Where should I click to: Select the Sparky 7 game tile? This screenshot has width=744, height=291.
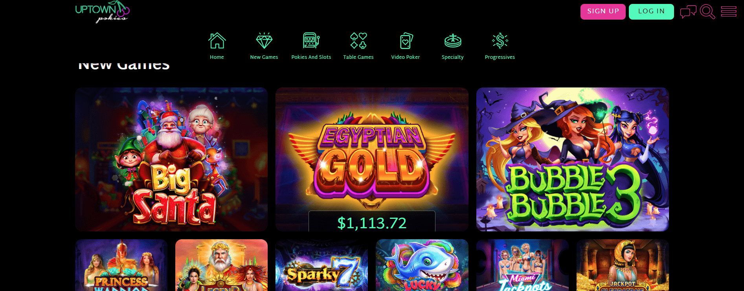click(x=321, y=265)
